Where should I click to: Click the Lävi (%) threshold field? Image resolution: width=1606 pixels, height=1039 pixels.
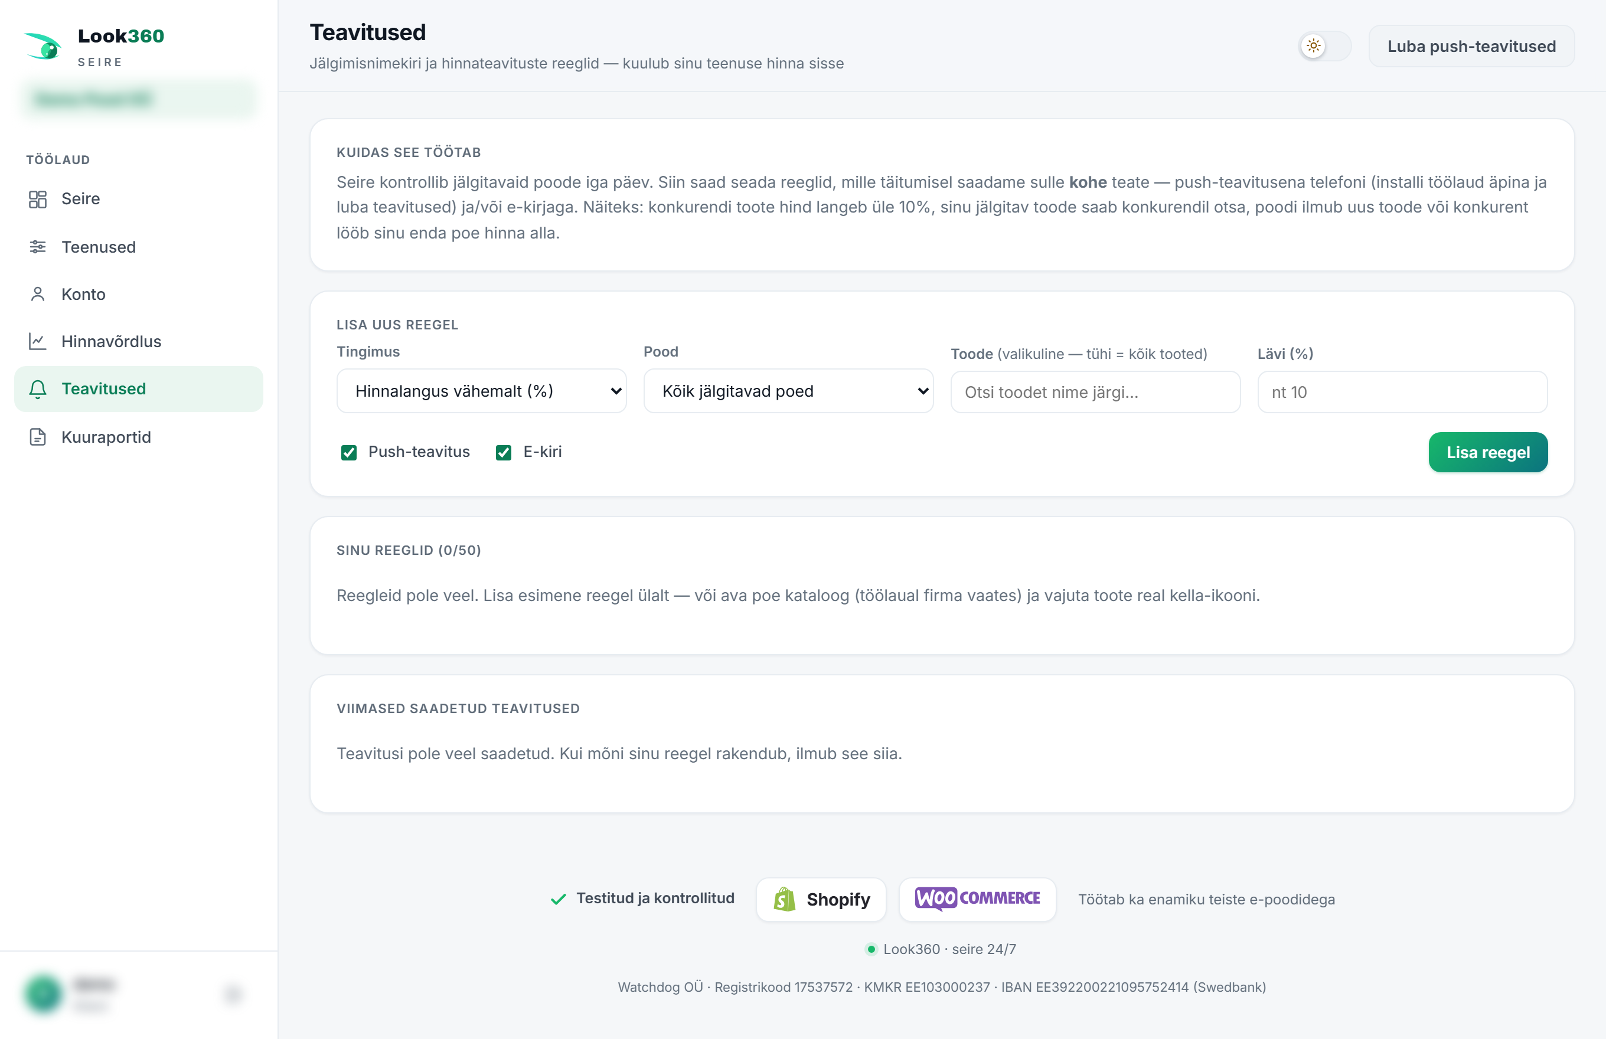(x=1402, y=392)
